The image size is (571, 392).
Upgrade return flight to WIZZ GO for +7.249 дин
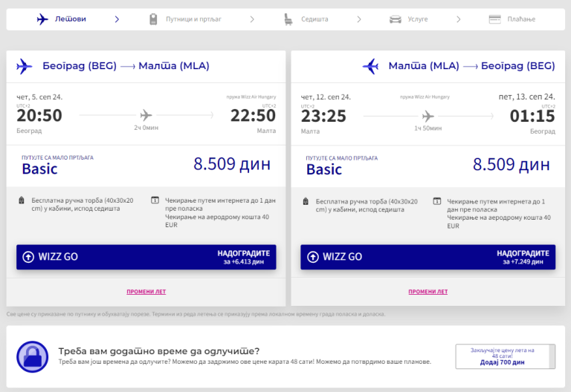[428, 257]
